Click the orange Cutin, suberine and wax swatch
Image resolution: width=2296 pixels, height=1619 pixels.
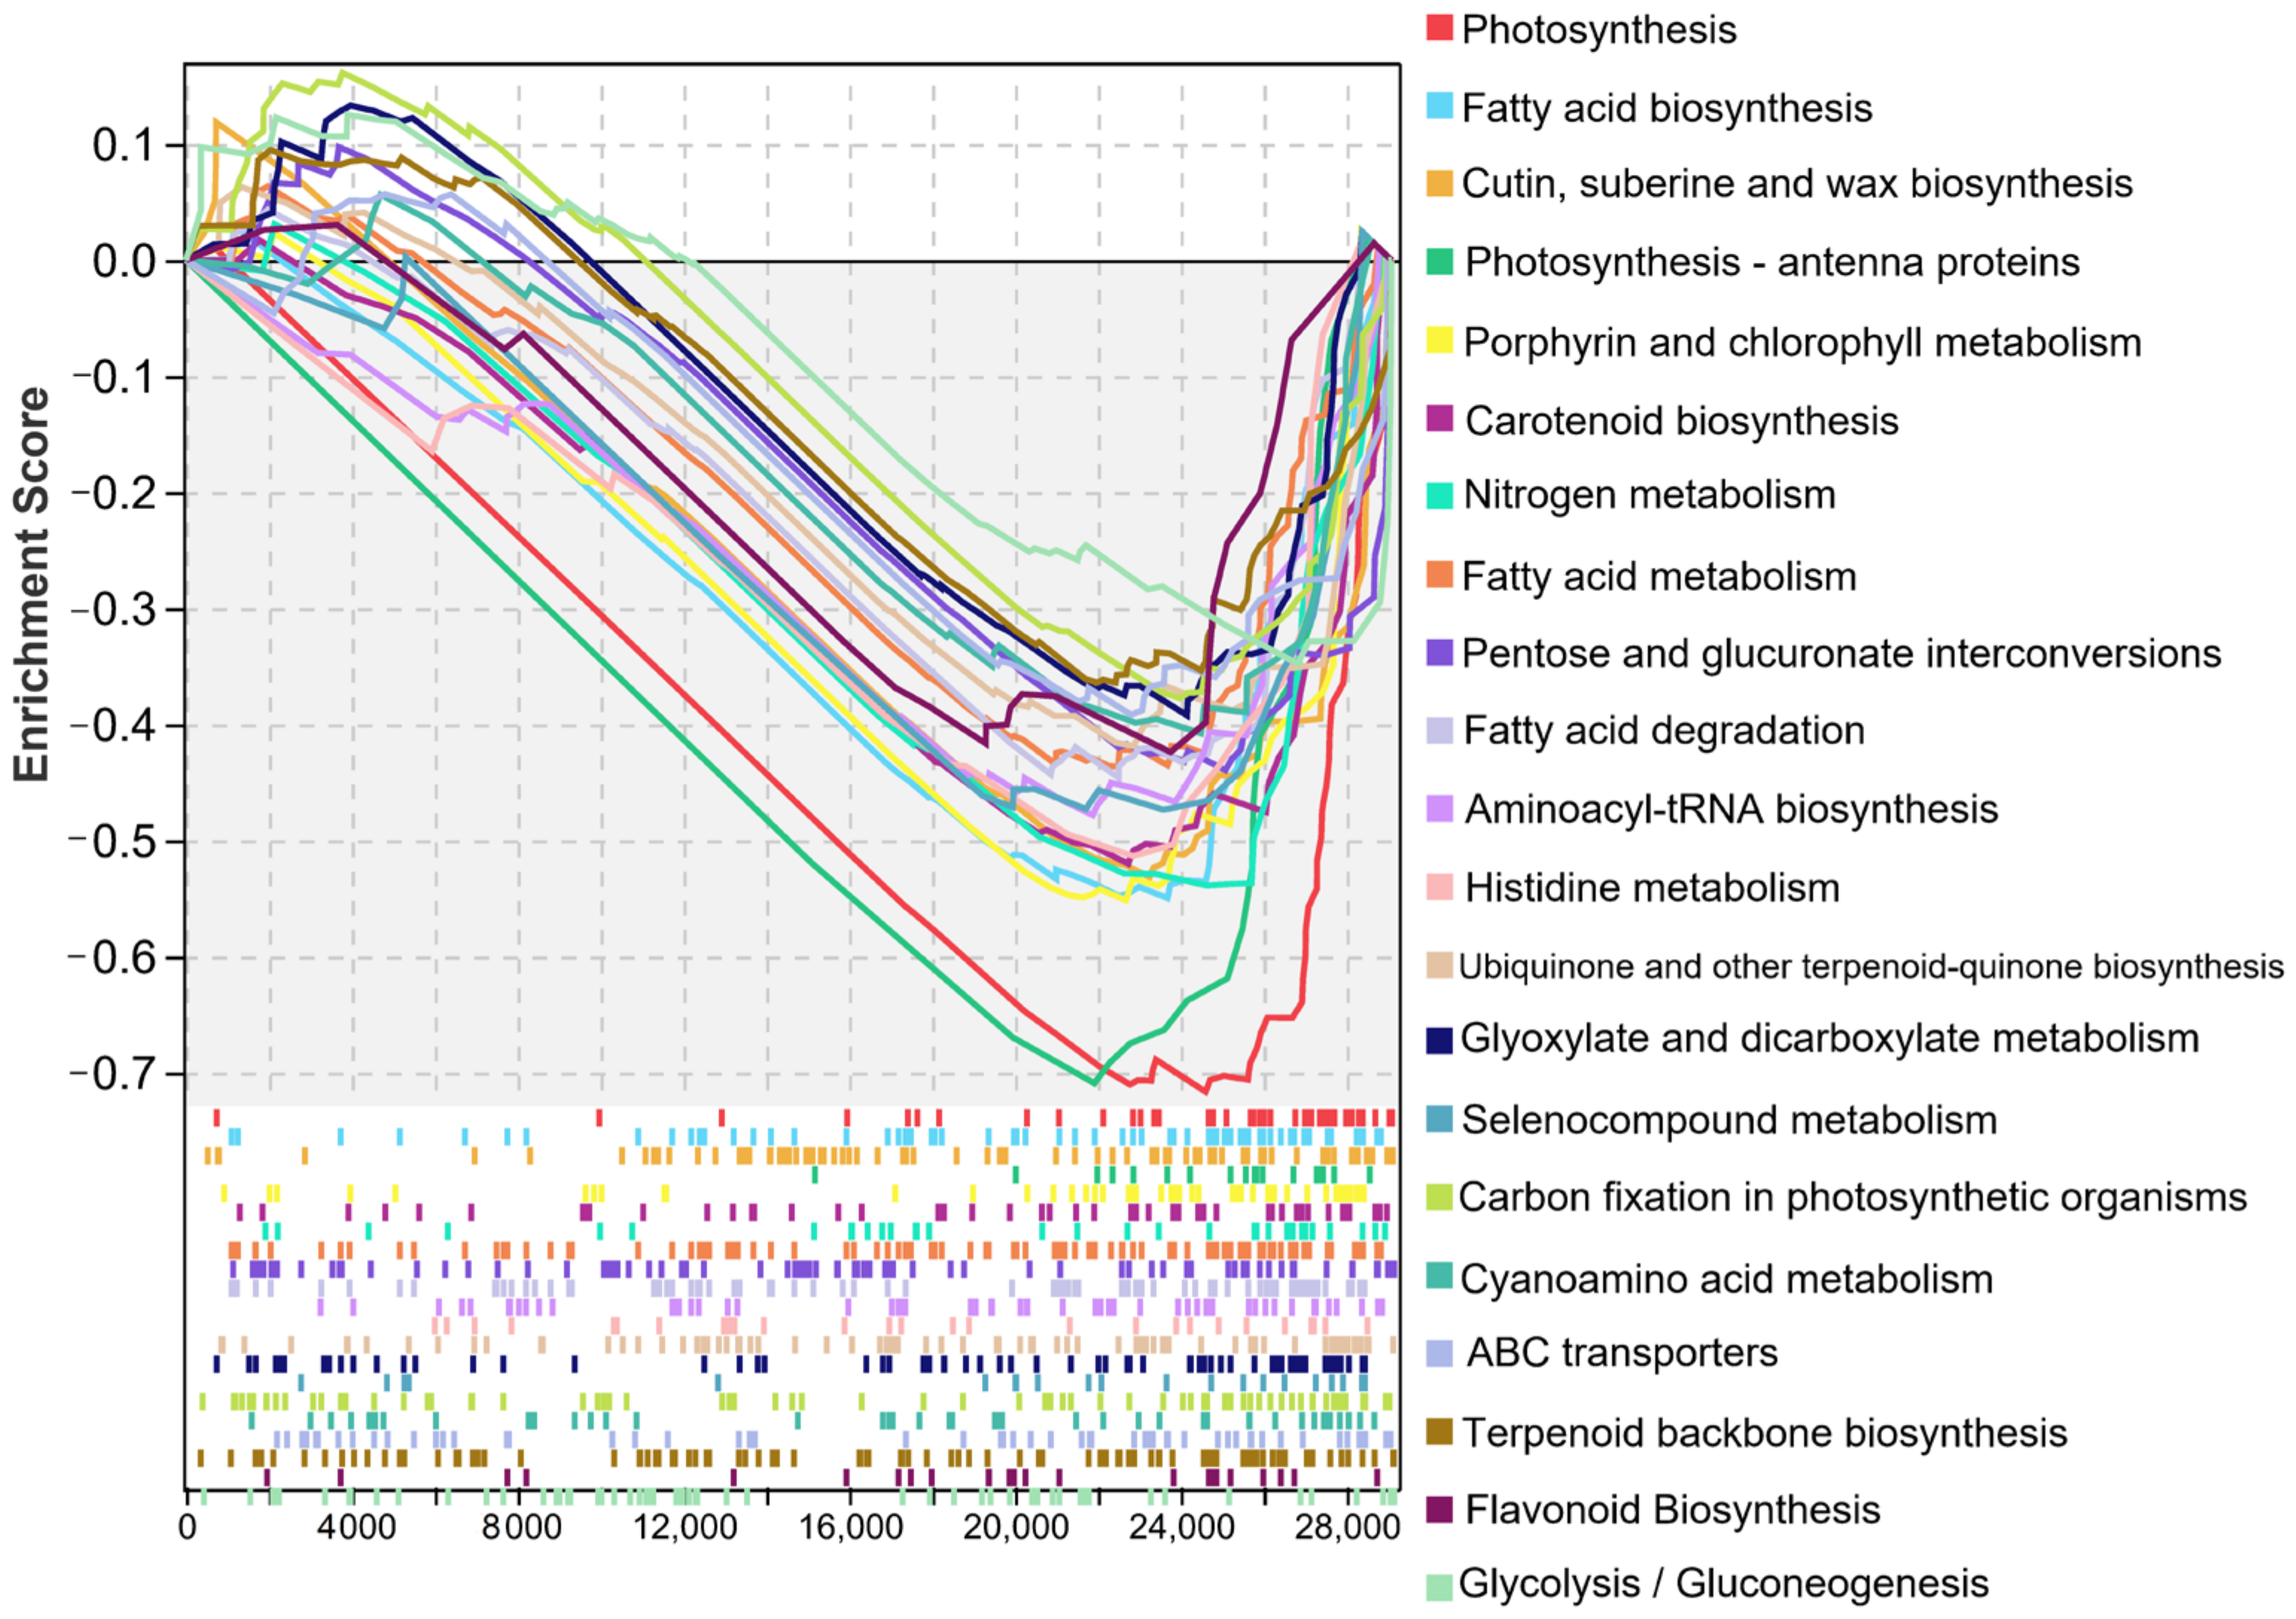tap(1439, 183)
